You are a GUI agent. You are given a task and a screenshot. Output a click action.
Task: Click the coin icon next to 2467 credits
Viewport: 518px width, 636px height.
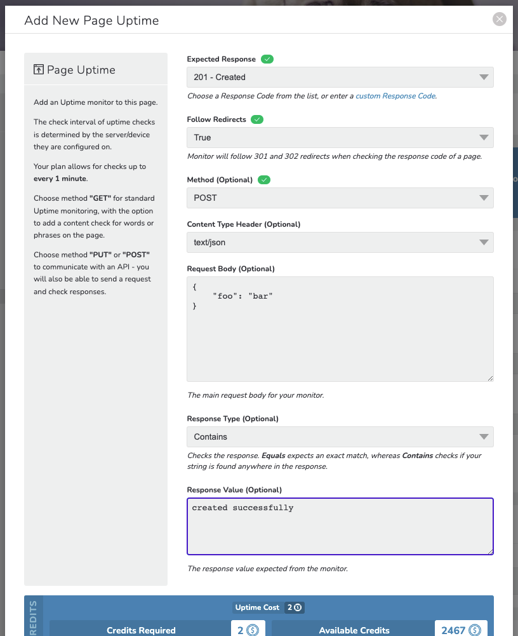(475, 630)
